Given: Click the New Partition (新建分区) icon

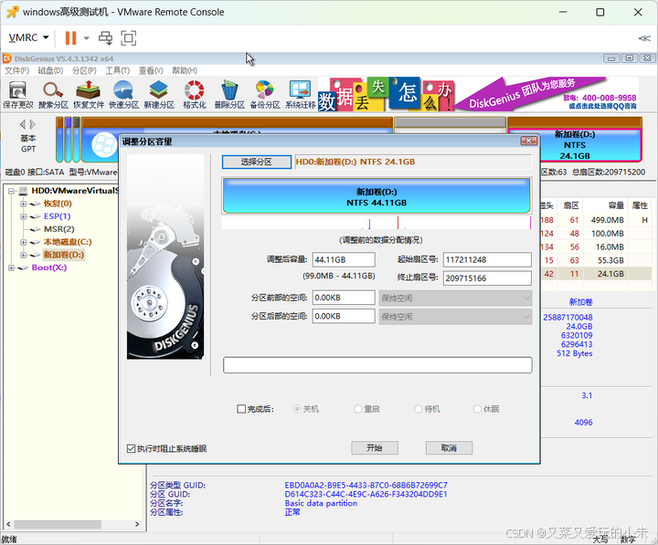Looking at the screenshot, I should pyautogui.click(x=159, y=94).
